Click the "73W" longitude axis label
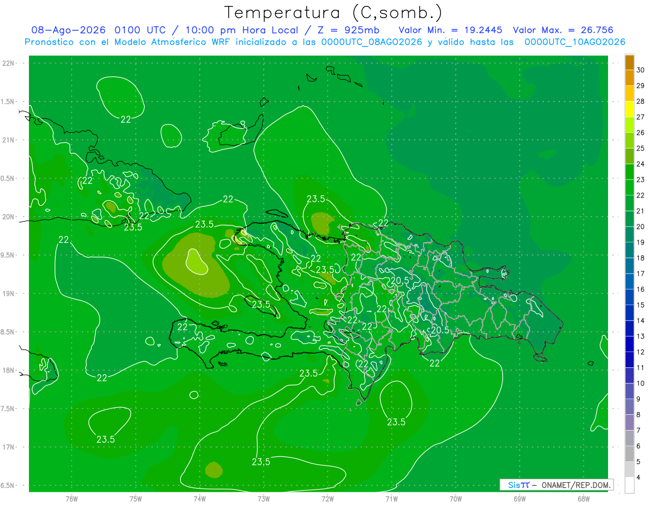Image resolution: width=655 pixels, height=506 pixels. 264,499
